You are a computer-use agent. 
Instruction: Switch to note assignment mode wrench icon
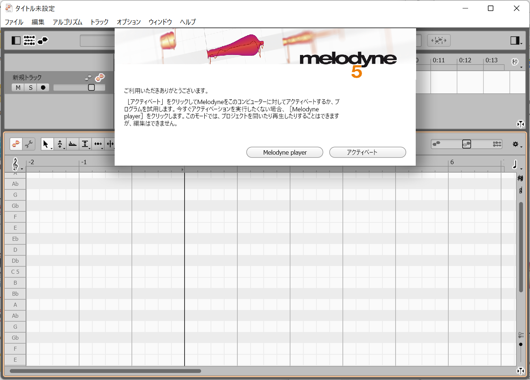29,144
